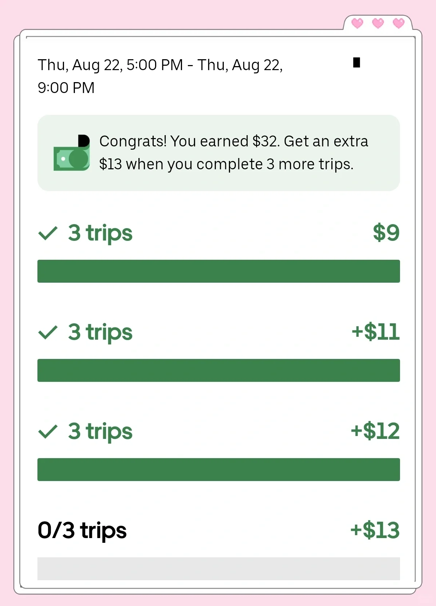Screen dimensions: 436x606
Task: Click the green cash bill icon
Action: tap(72, 153)
